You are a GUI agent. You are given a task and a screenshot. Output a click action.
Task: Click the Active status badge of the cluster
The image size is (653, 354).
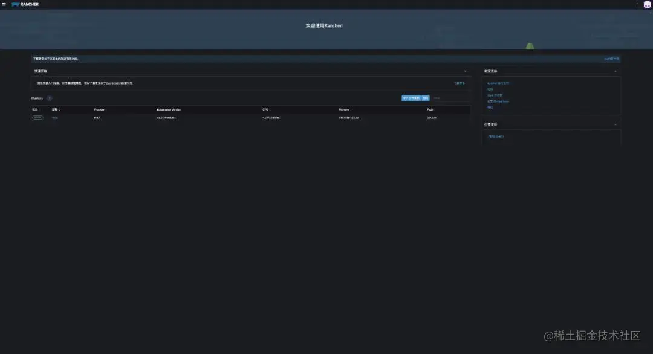click(37, 118)
